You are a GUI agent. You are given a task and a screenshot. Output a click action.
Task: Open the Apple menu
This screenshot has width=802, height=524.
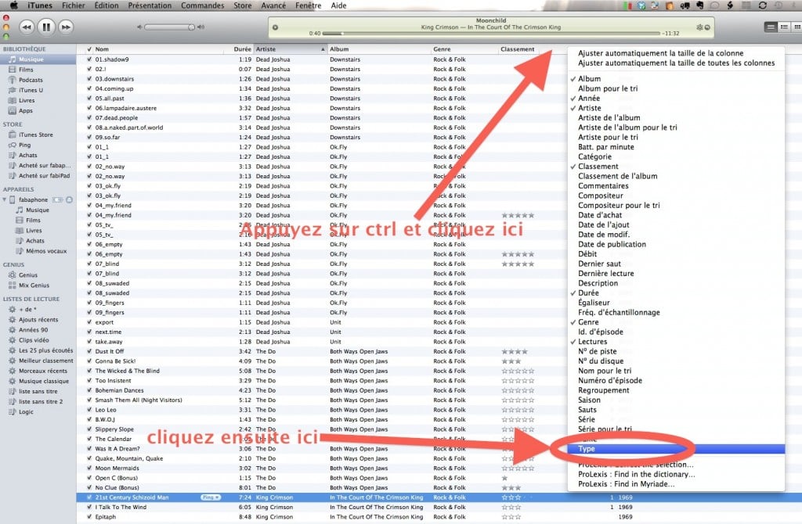tap(13, 5)
